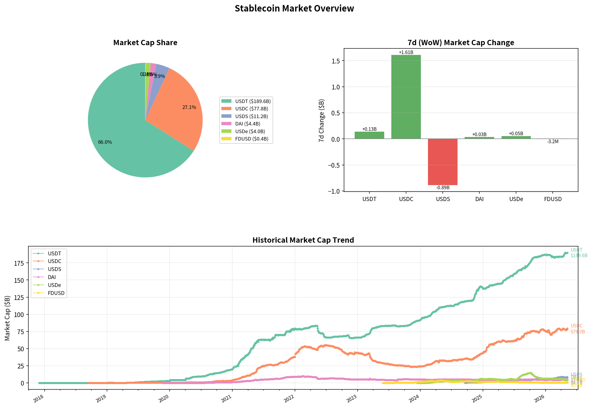
Task: Click the USDe green swatch in pie legend
Action: [x=226, y=131]
